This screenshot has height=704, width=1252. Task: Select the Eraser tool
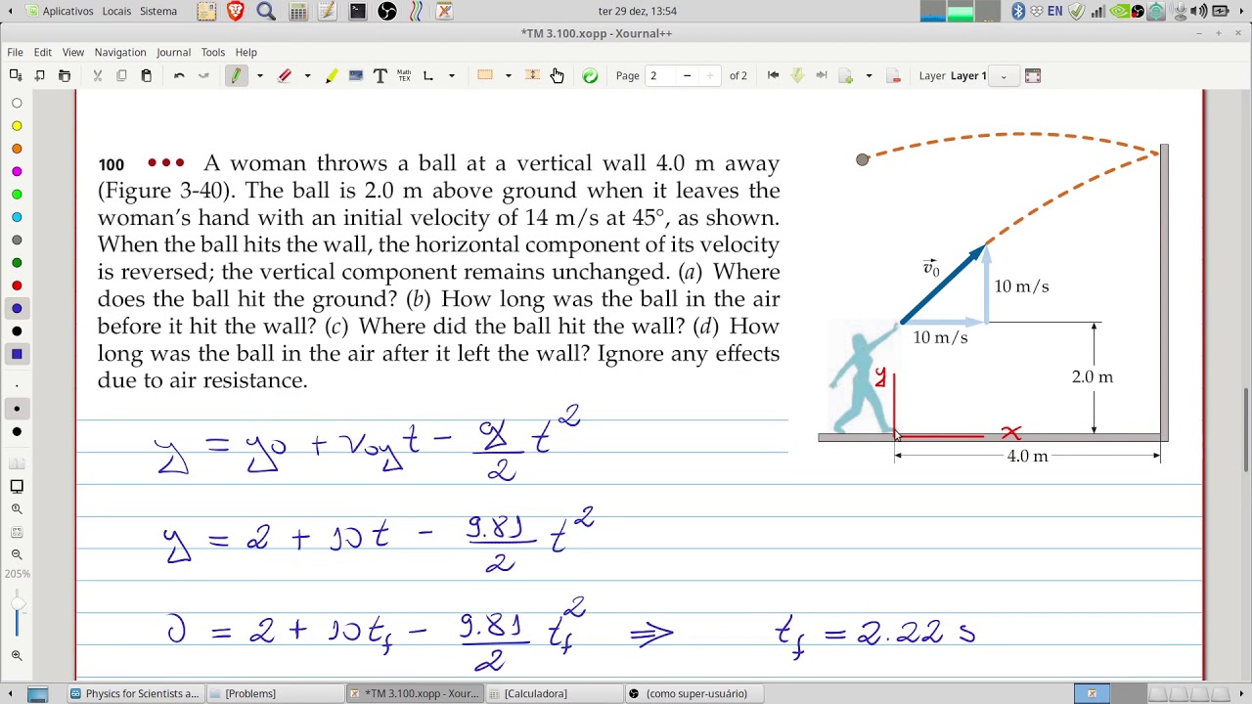[285, 75]
